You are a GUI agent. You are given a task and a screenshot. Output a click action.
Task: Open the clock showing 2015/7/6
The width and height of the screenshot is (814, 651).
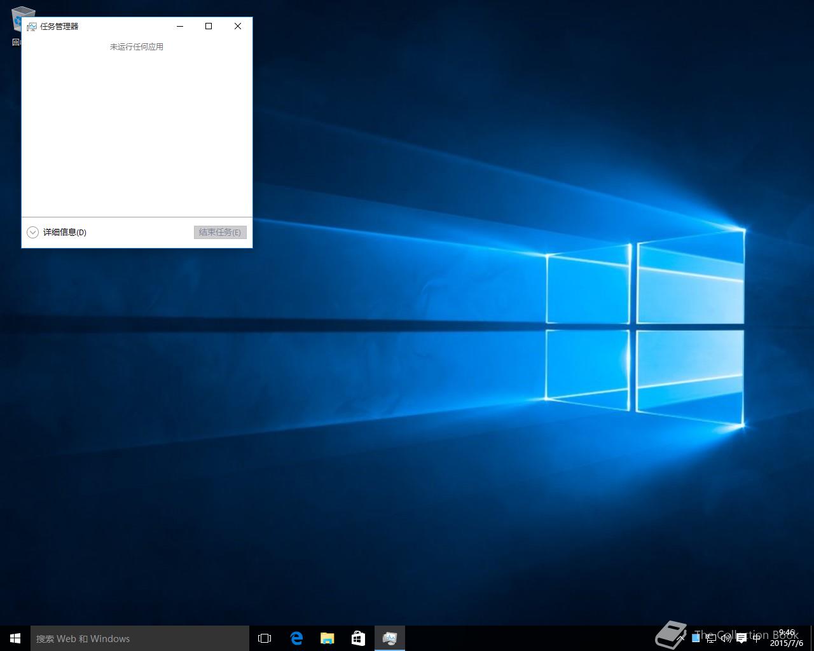pos(787,638)
